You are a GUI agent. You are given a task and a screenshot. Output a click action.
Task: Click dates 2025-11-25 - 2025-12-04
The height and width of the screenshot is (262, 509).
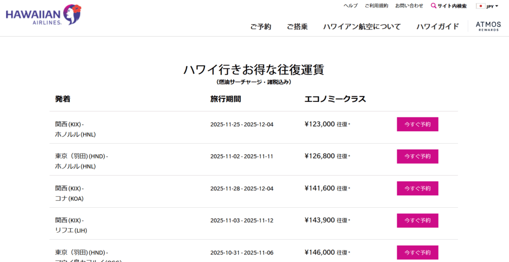click(x=242, y=124)
